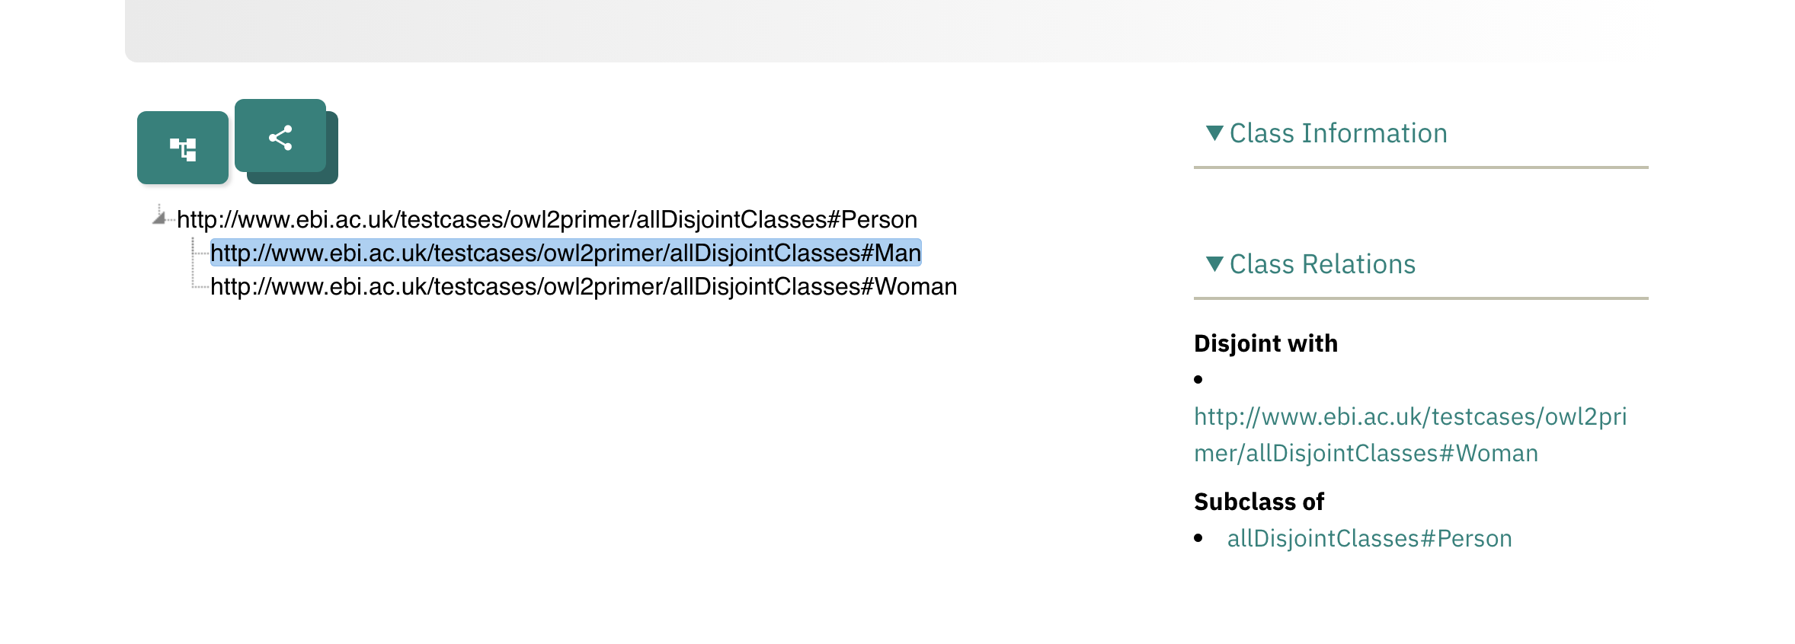
Task: Select the highlighted allDisjointClasses#Man class
Action: point(565,253)
